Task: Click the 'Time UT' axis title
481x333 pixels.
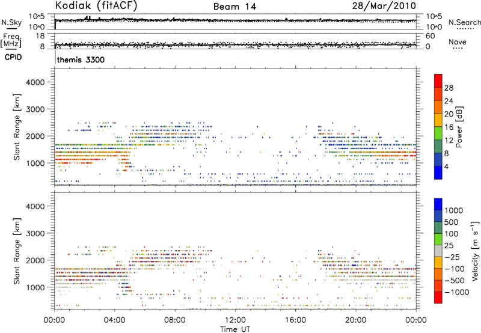Action: point(235,329)
